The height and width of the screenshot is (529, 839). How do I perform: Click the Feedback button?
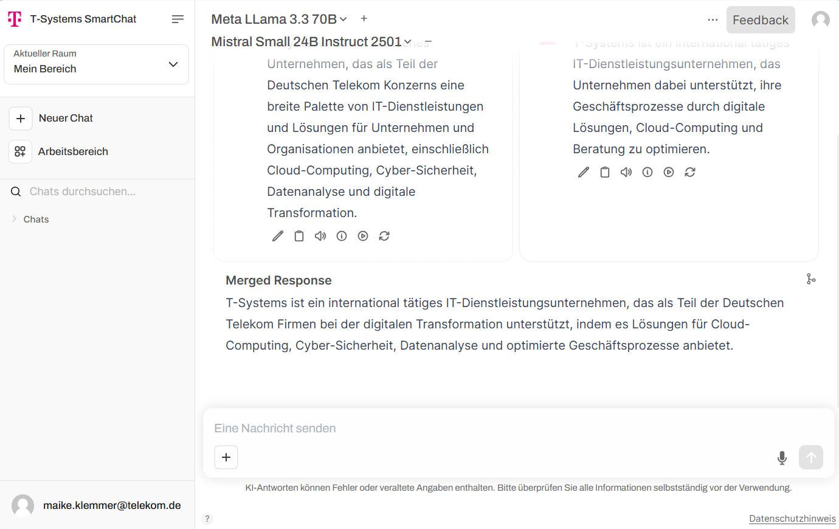click(x=761, y=20)
